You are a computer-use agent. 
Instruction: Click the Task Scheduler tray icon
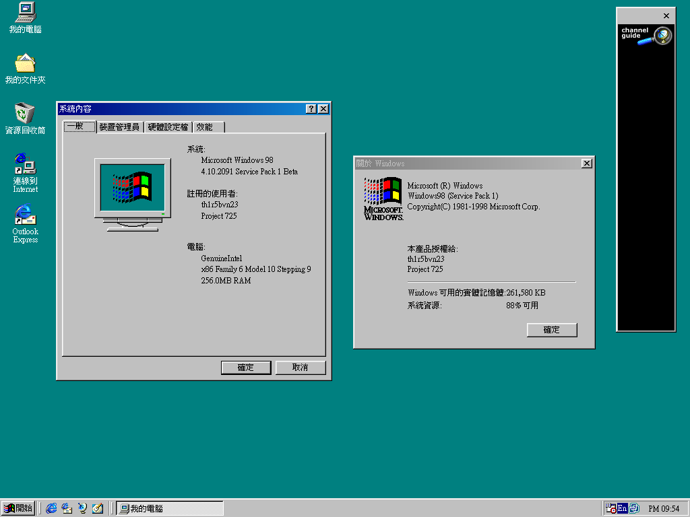click(610, 508)
